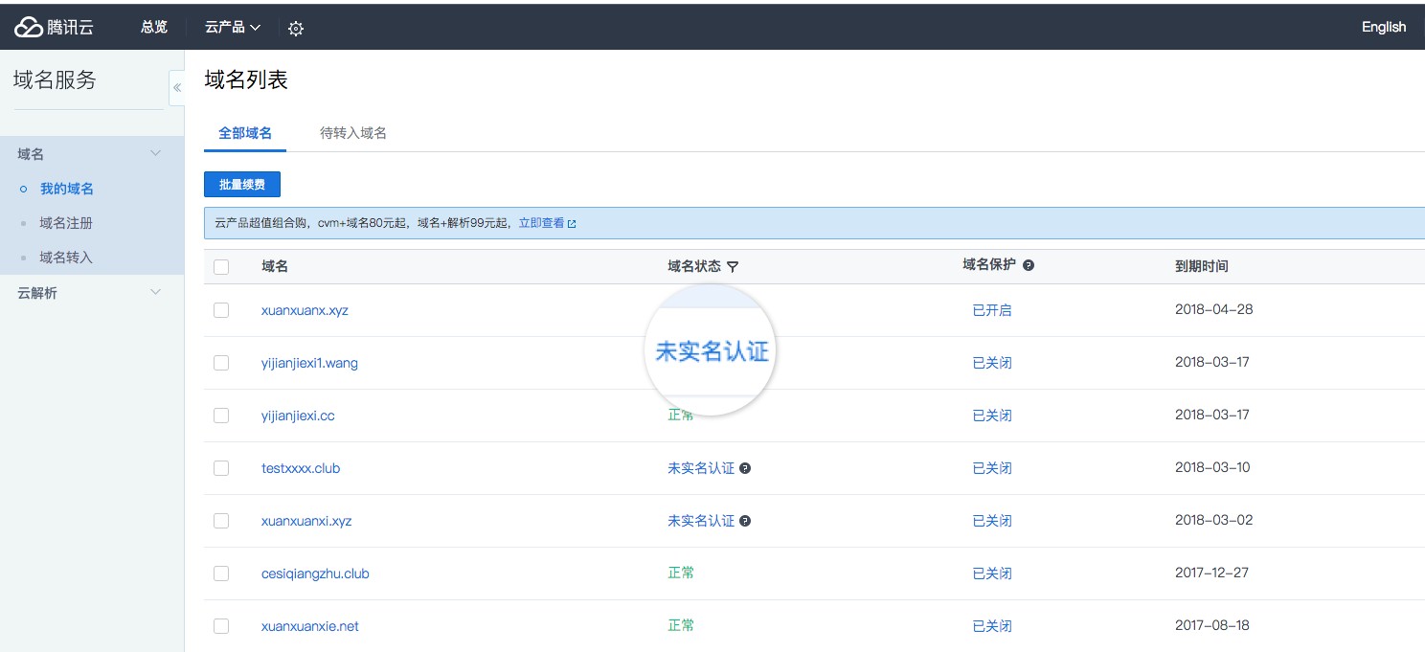Select the cesiqiangzhu.club row checkbox

coord(221,573)
